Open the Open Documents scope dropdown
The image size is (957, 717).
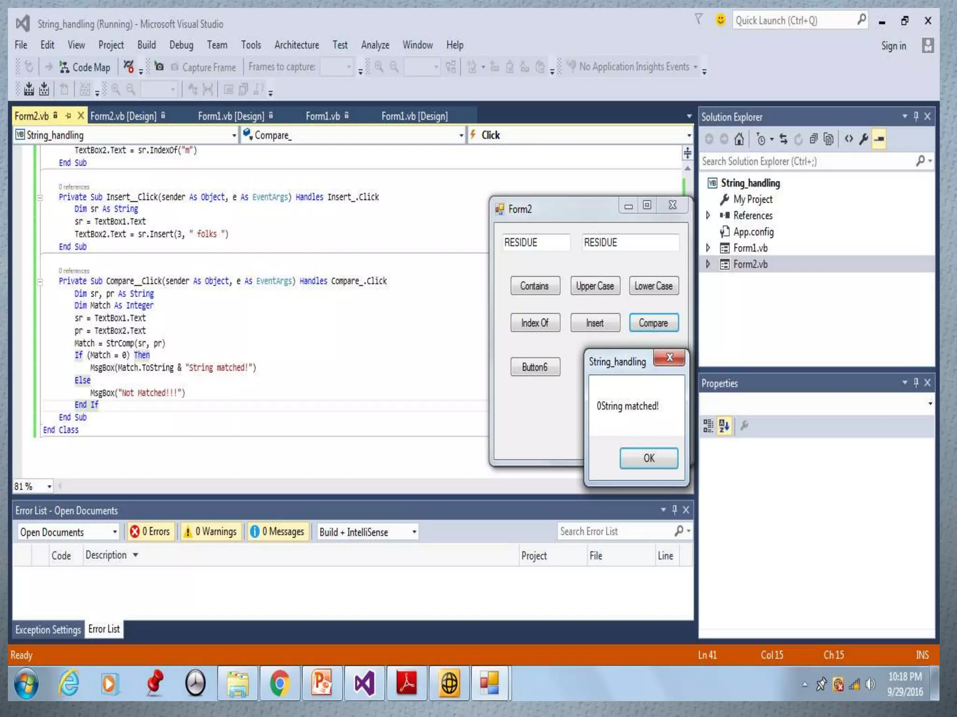point(68,532)
